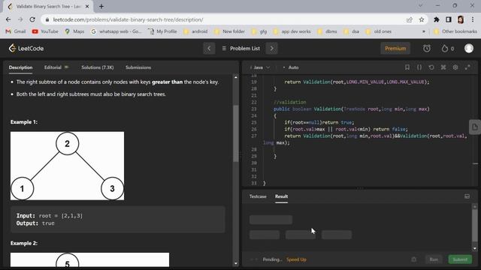Viewport: 481px width, 270px height.
Task: Close the Validate Binary Search Tree tab
Action: click(x=87, y=6)
